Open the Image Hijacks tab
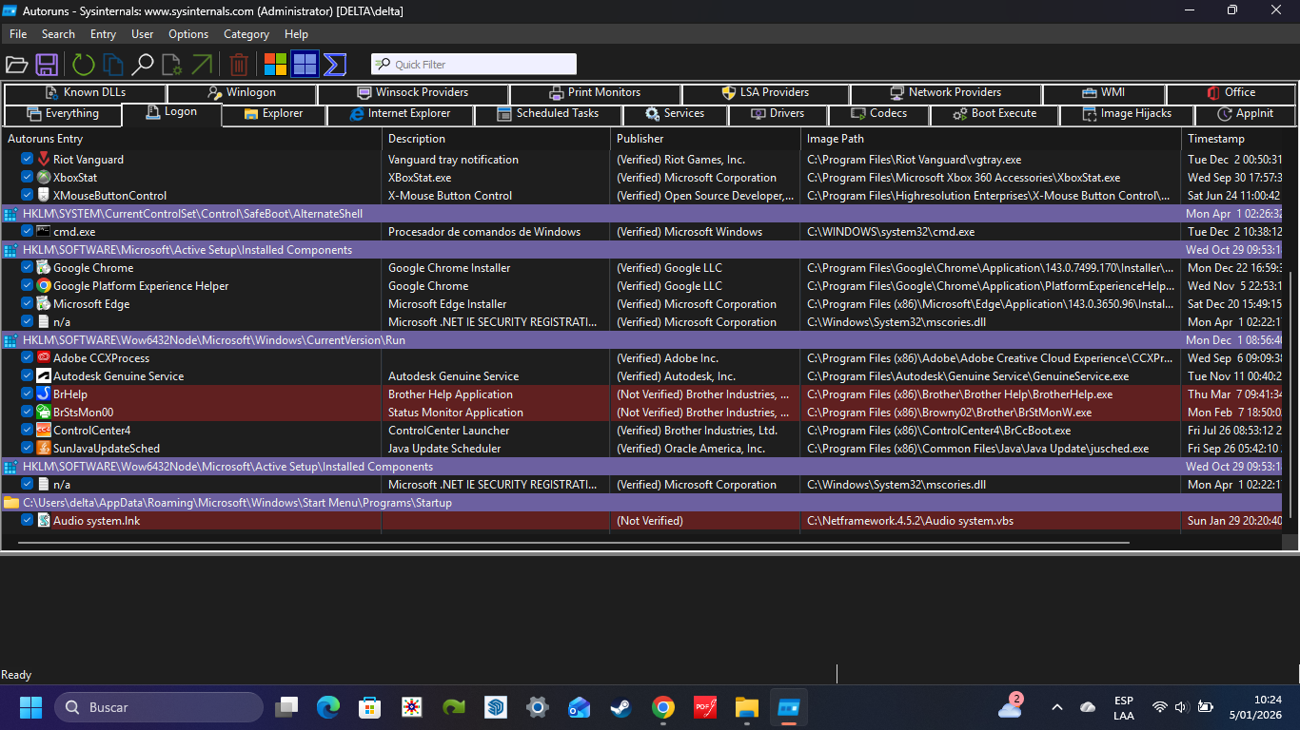 [x=1128, y=114]
